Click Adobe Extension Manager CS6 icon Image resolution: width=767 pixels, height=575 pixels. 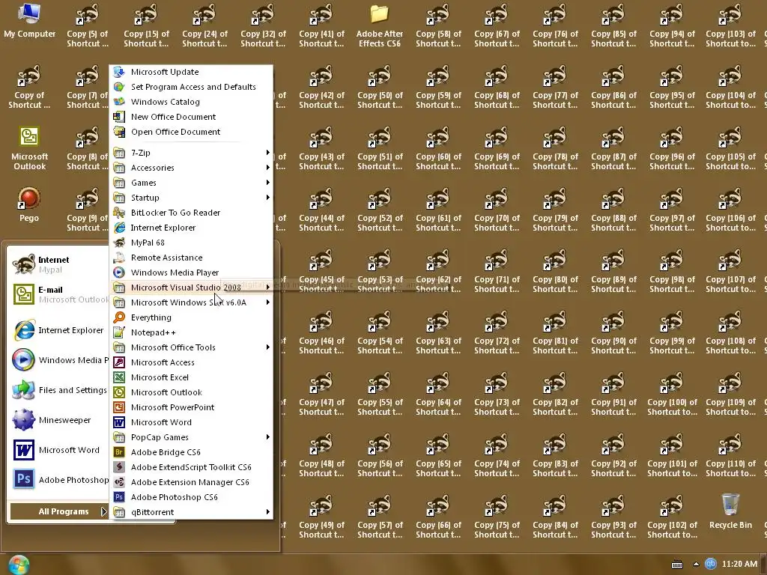(119, 482)
